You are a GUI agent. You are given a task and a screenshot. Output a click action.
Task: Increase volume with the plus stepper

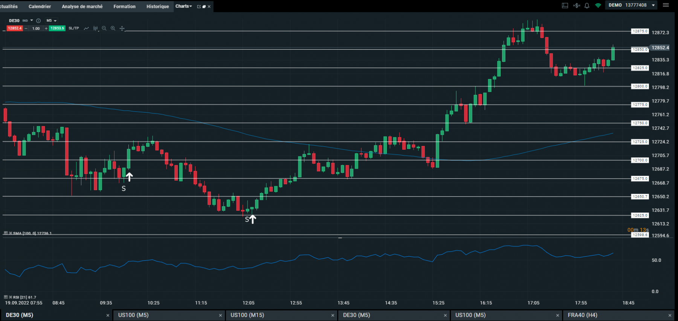point(46,28)
